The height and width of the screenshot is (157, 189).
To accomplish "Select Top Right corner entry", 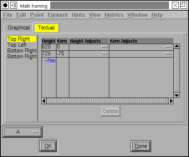I will [x=21, y=39].
